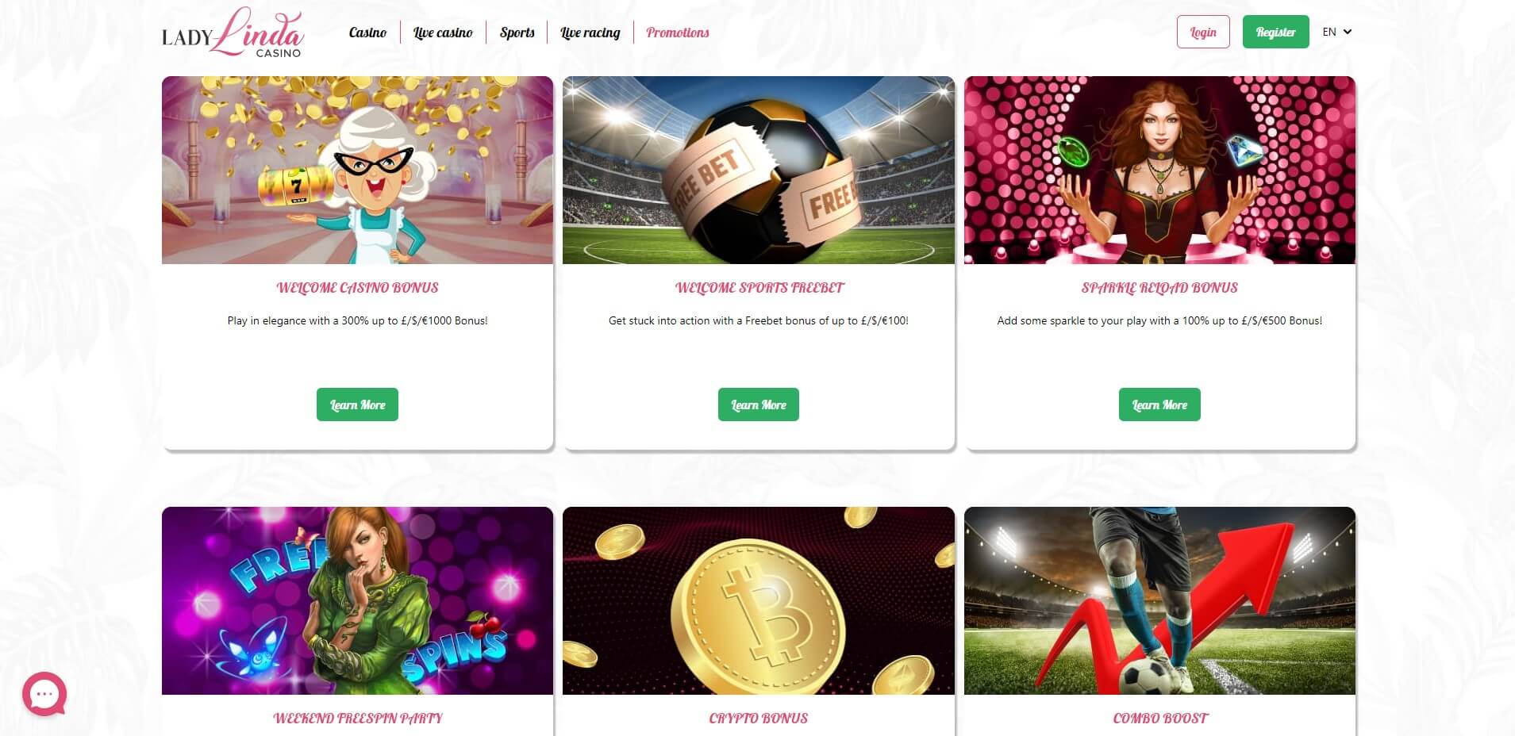Learn More about Welcome Casino Bonus
1515x736 pixels.
357,404
